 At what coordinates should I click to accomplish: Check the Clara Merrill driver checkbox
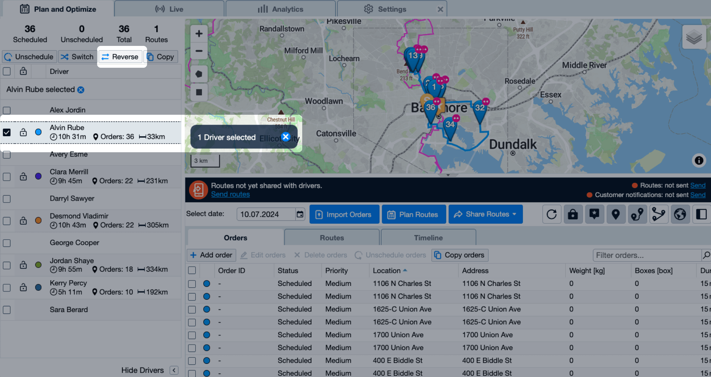pyautogui.click(x=7, y=177)
